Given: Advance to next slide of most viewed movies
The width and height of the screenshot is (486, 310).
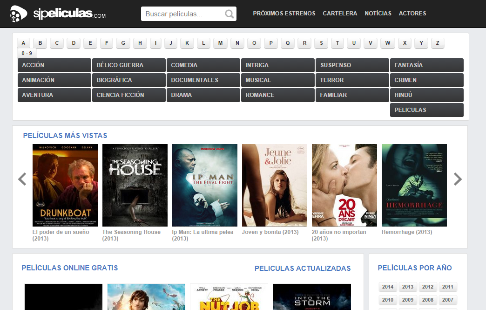Looking at the screenshot, I should (x=458, y=179).
